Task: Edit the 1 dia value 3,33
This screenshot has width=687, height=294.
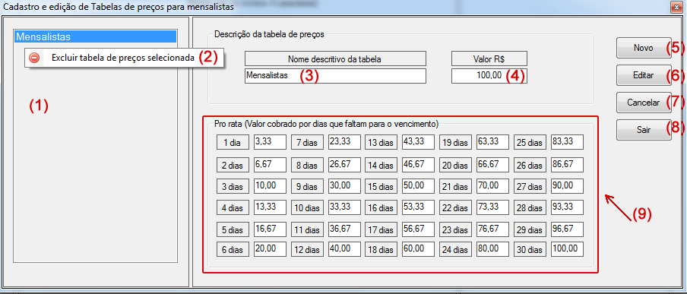Action: click(270, 142)
